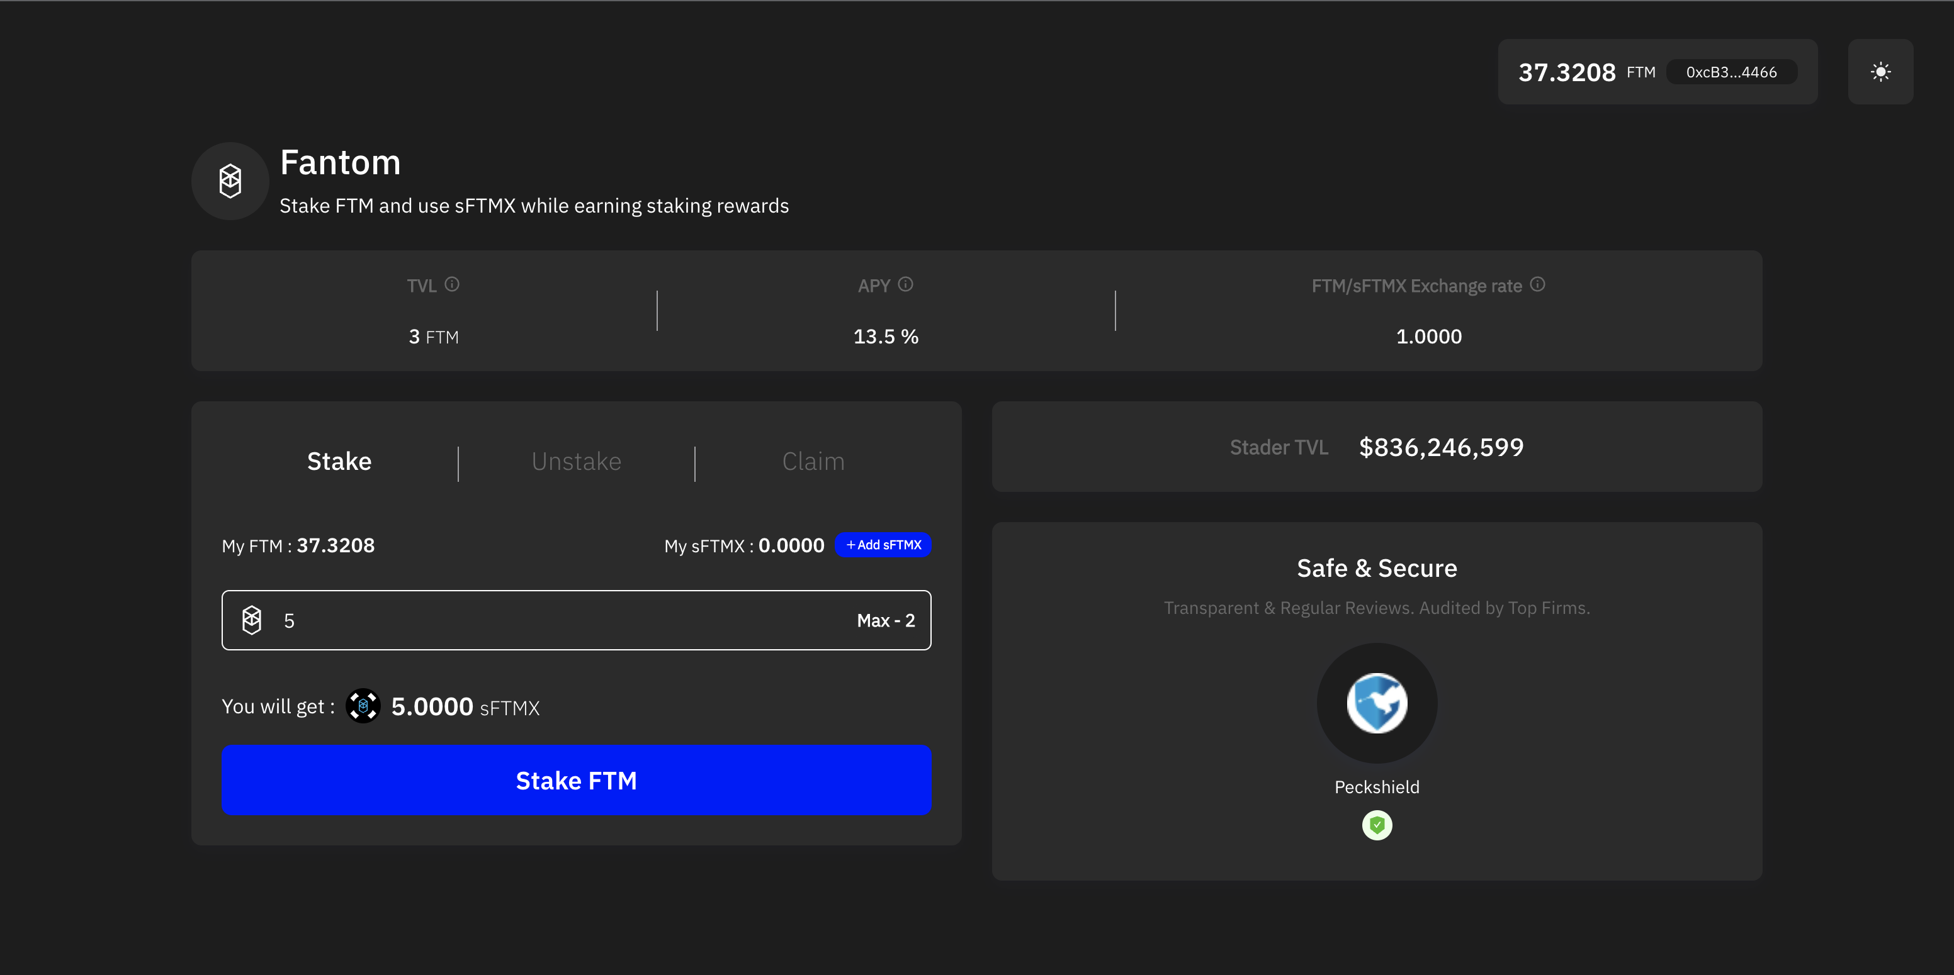The width and height of the screenshot is (1954, 975).
Task: Click the FTM icon in amount field
Action: pyautogui.click(x=252, y=620)
